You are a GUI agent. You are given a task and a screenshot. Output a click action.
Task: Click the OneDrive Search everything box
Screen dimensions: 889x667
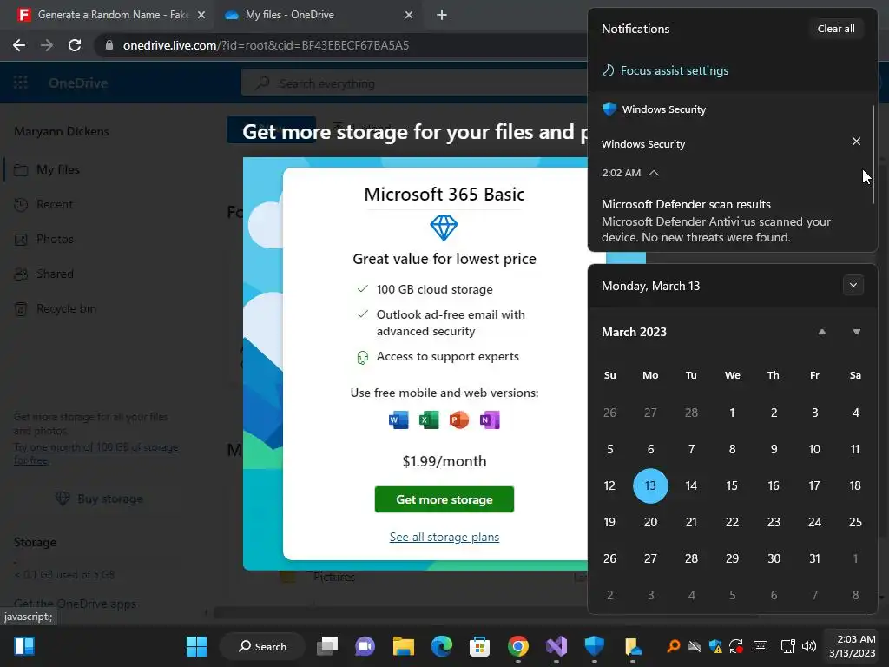414,83
